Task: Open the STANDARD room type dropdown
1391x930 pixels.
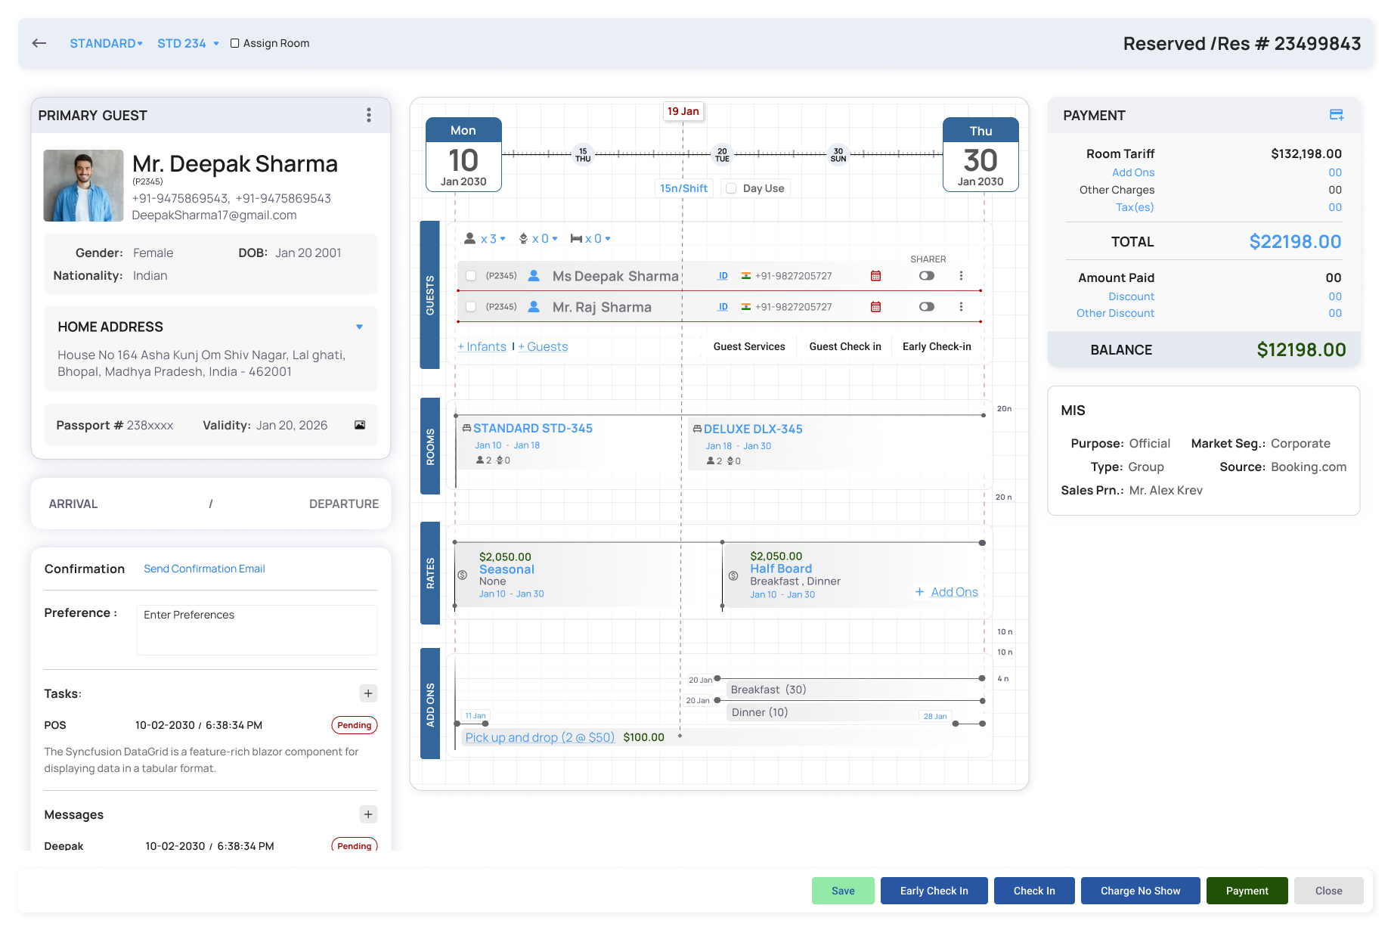Action: [107, 43]
